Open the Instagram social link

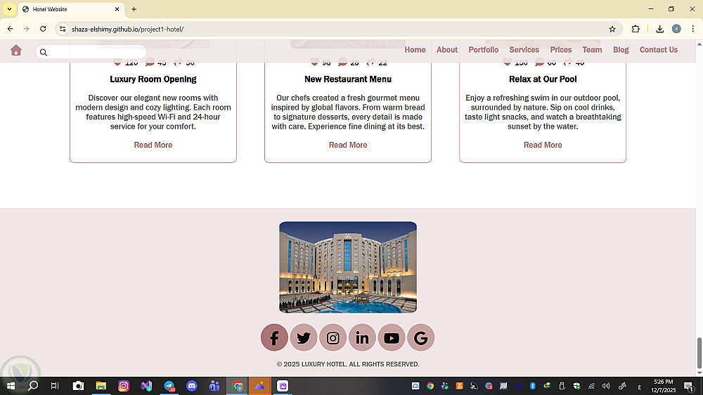coord(333,337)
